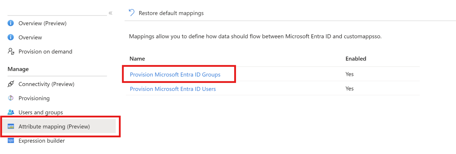The height and width of the screenshot is (154, 456).
Task: Open Expression builder menu item
Action: point(42,141)
